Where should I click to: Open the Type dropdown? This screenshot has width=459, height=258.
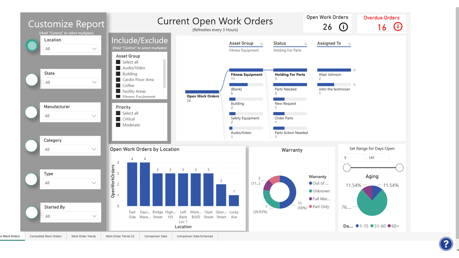click(x=71, y=183)
